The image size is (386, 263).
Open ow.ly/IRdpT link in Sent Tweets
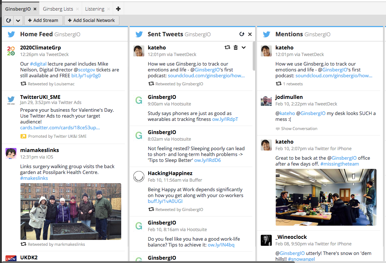(x=225, y=119)
